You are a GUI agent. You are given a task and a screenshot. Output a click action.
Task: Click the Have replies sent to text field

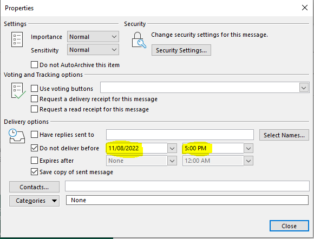point(180,135)
